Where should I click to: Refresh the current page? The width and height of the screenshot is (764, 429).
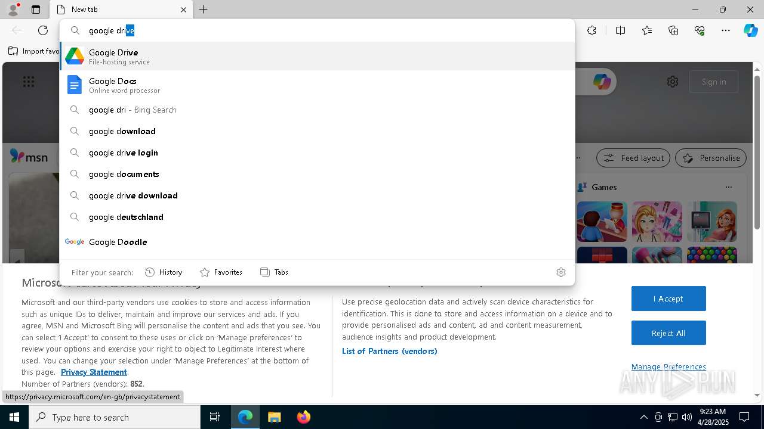click(43, 30)
